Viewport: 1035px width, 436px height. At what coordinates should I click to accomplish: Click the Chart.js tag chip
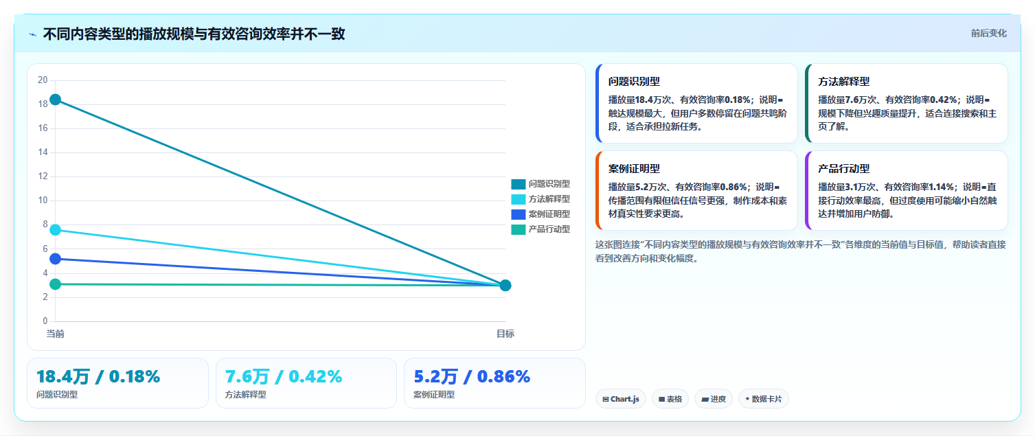(x=621, y=399)
